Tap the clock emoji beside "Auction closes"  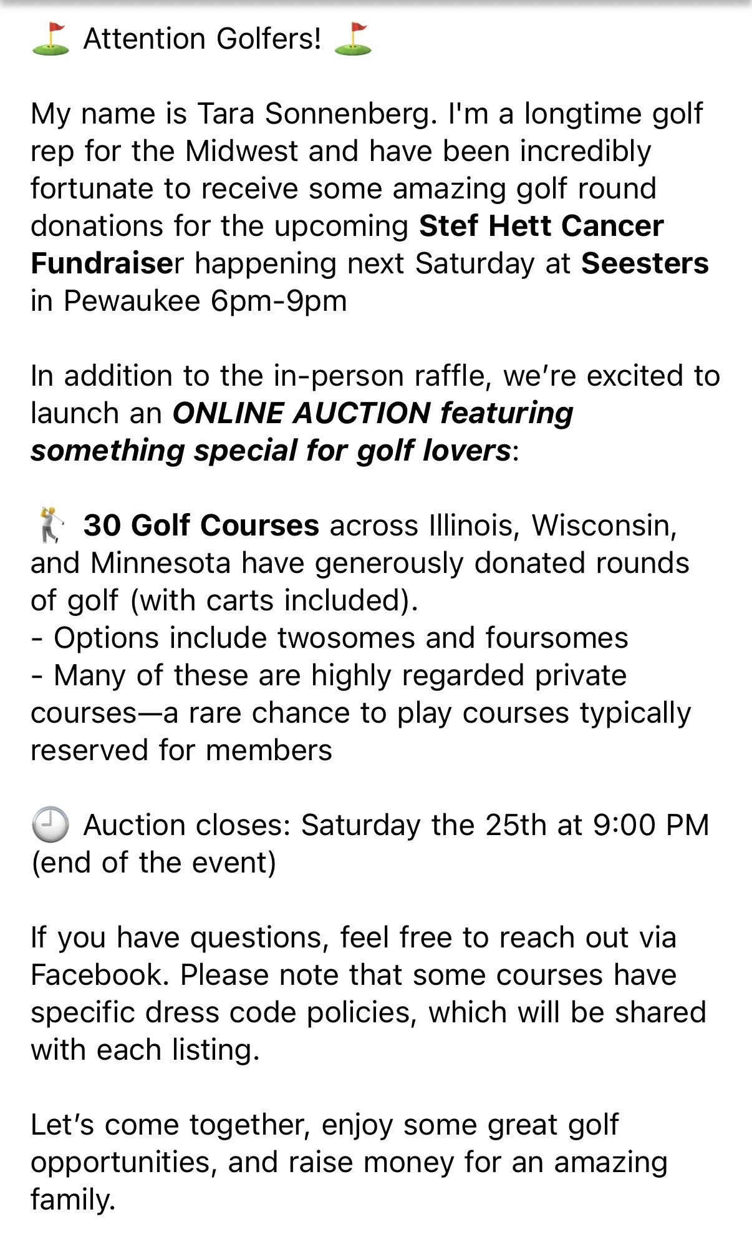(51, 824)
